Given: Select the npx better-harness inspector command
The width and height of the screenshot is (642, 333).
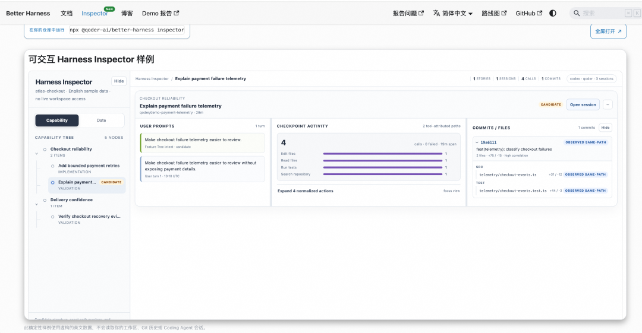Looking at the screenshot, I should [x=127, y=30].
